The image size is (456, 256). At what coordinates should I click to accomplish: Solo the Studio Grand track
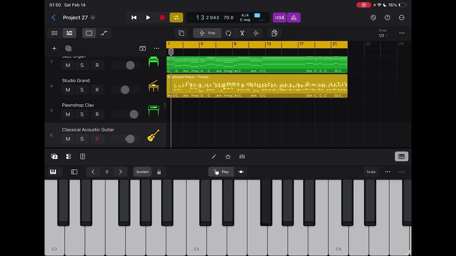[82, 90]
